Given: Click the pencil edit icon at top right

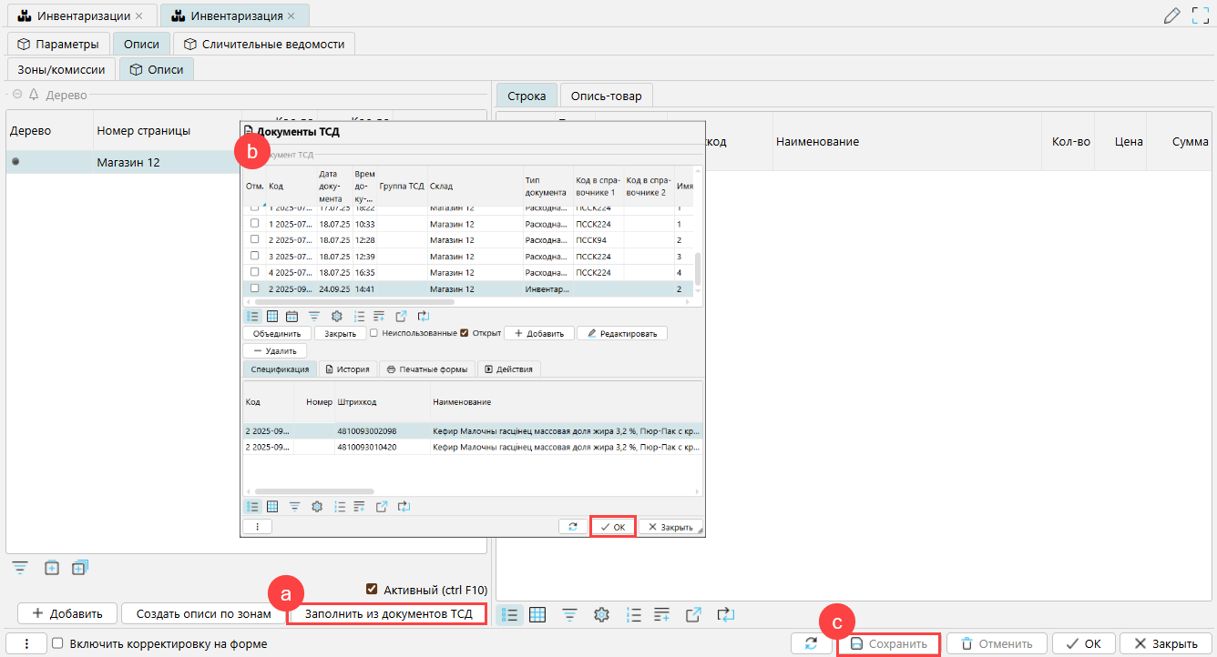Looking at the screenshot, I should point(1172,15).
